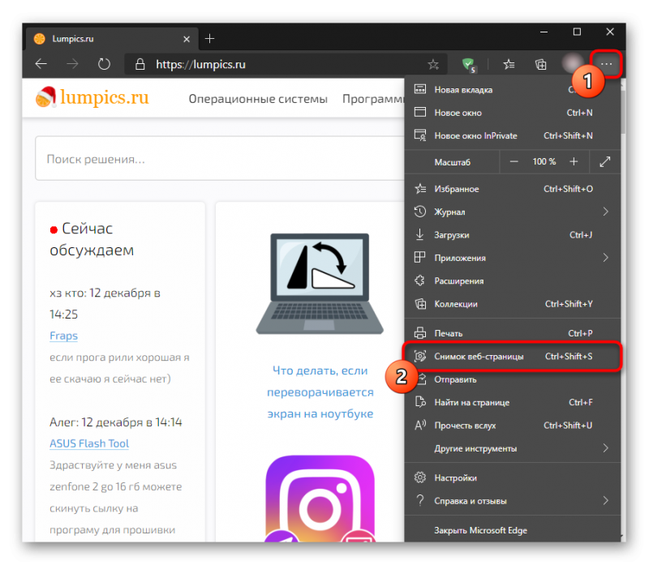Open the green shield extension icon

point(469,65)
